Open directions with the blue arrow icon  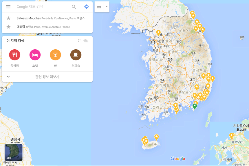tap(86, 7)
